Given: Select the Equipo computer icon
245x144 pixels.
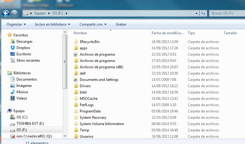Looking at the screenshot, I should pos(10,111).
